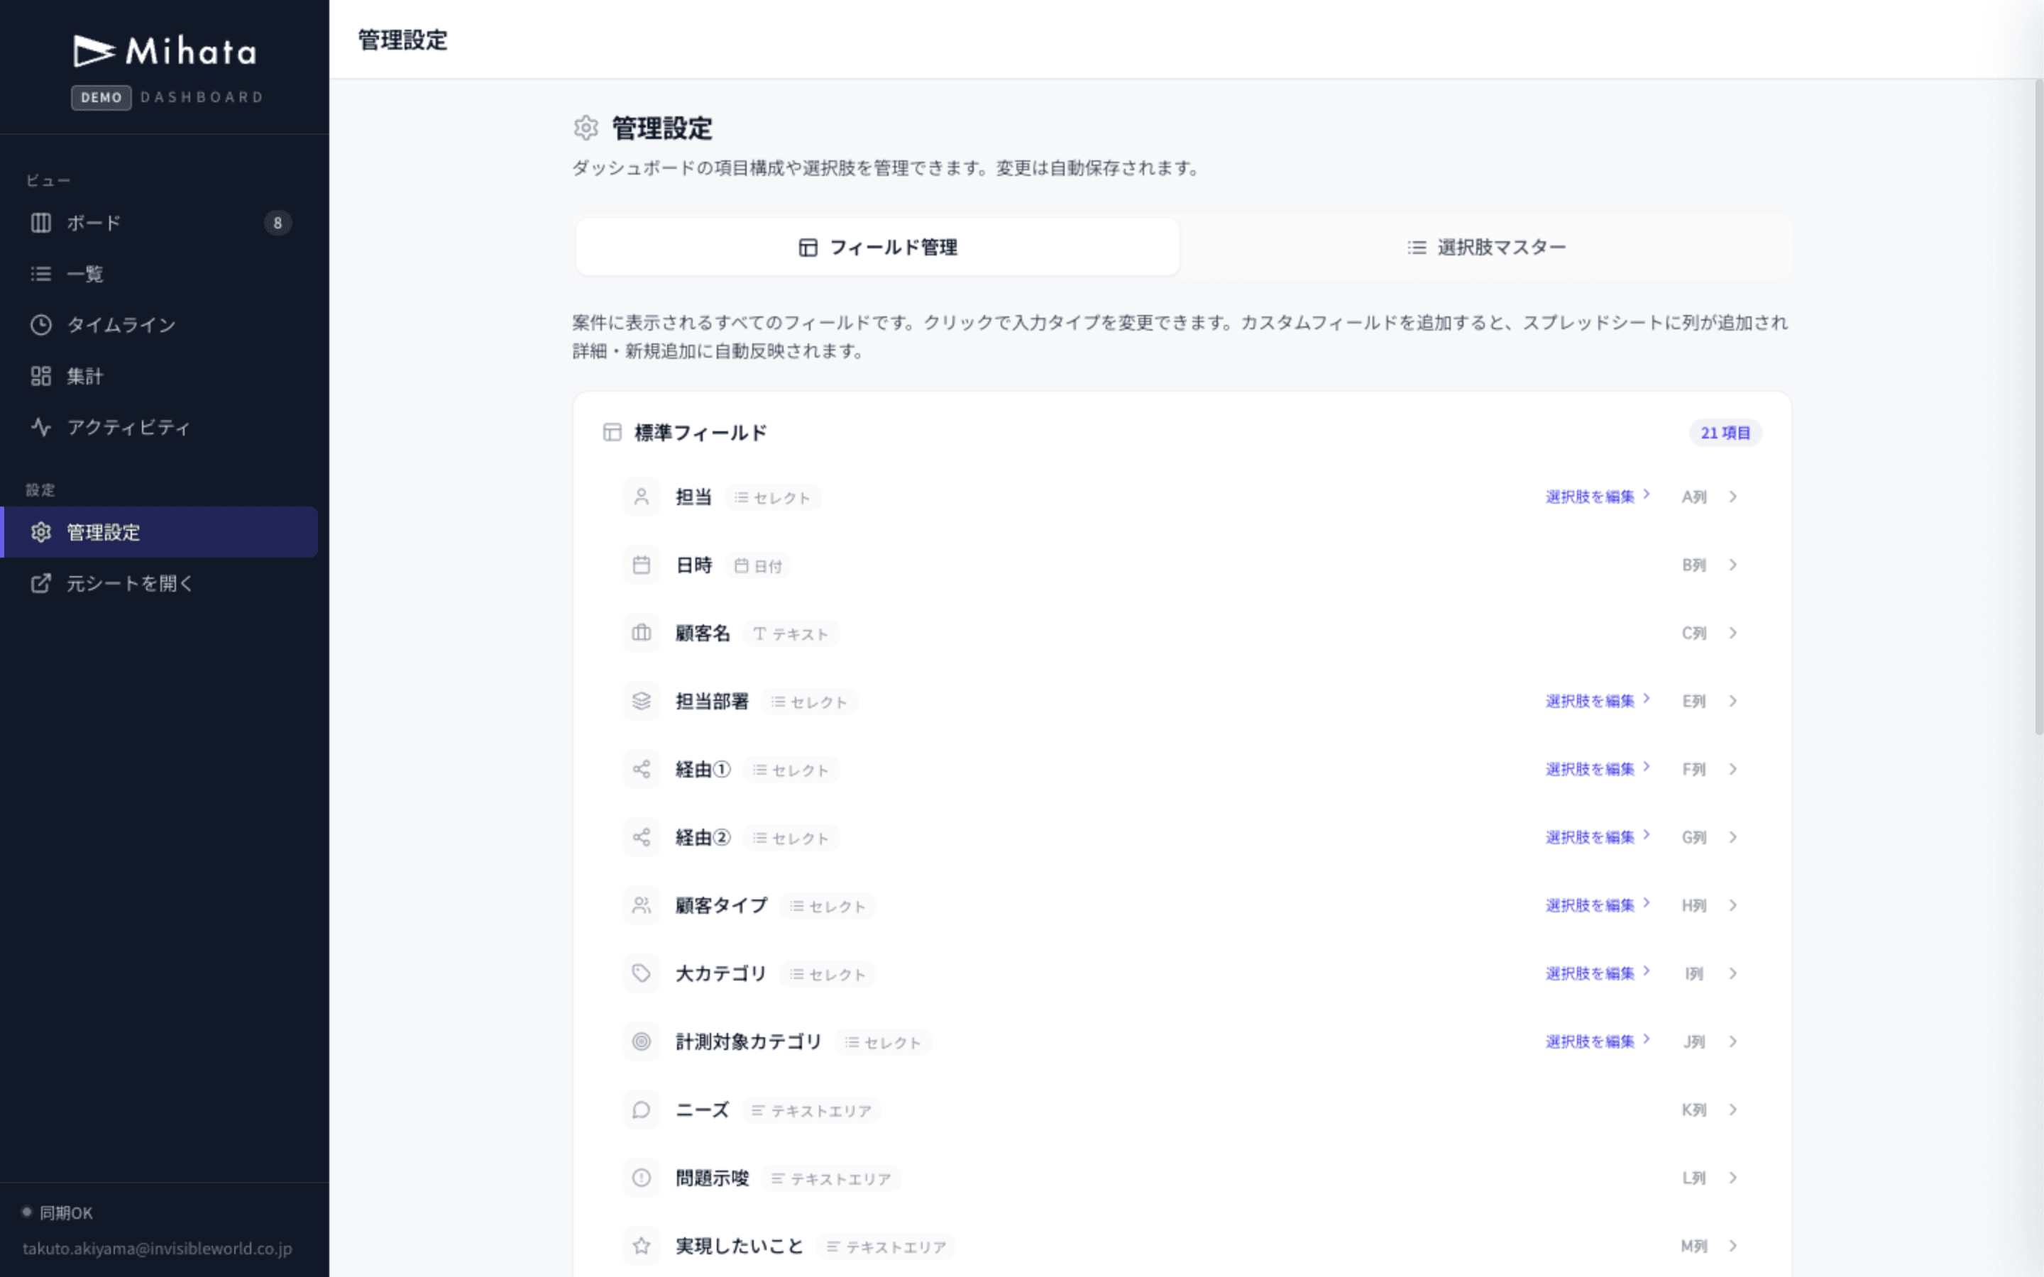Click the 同期OK sync status indicator
This screenshot has height=1277, width=2044.
[x=57, y=1213]
